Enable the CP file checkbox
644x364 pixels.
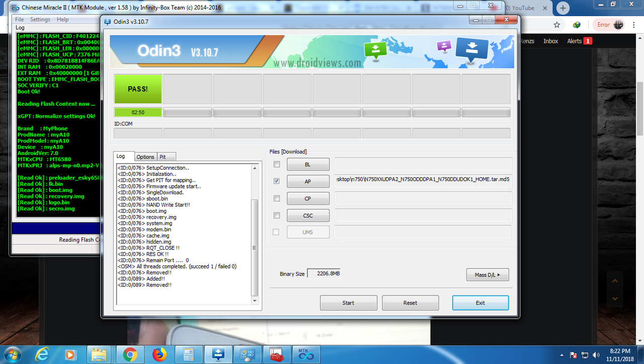coord(276,198)
